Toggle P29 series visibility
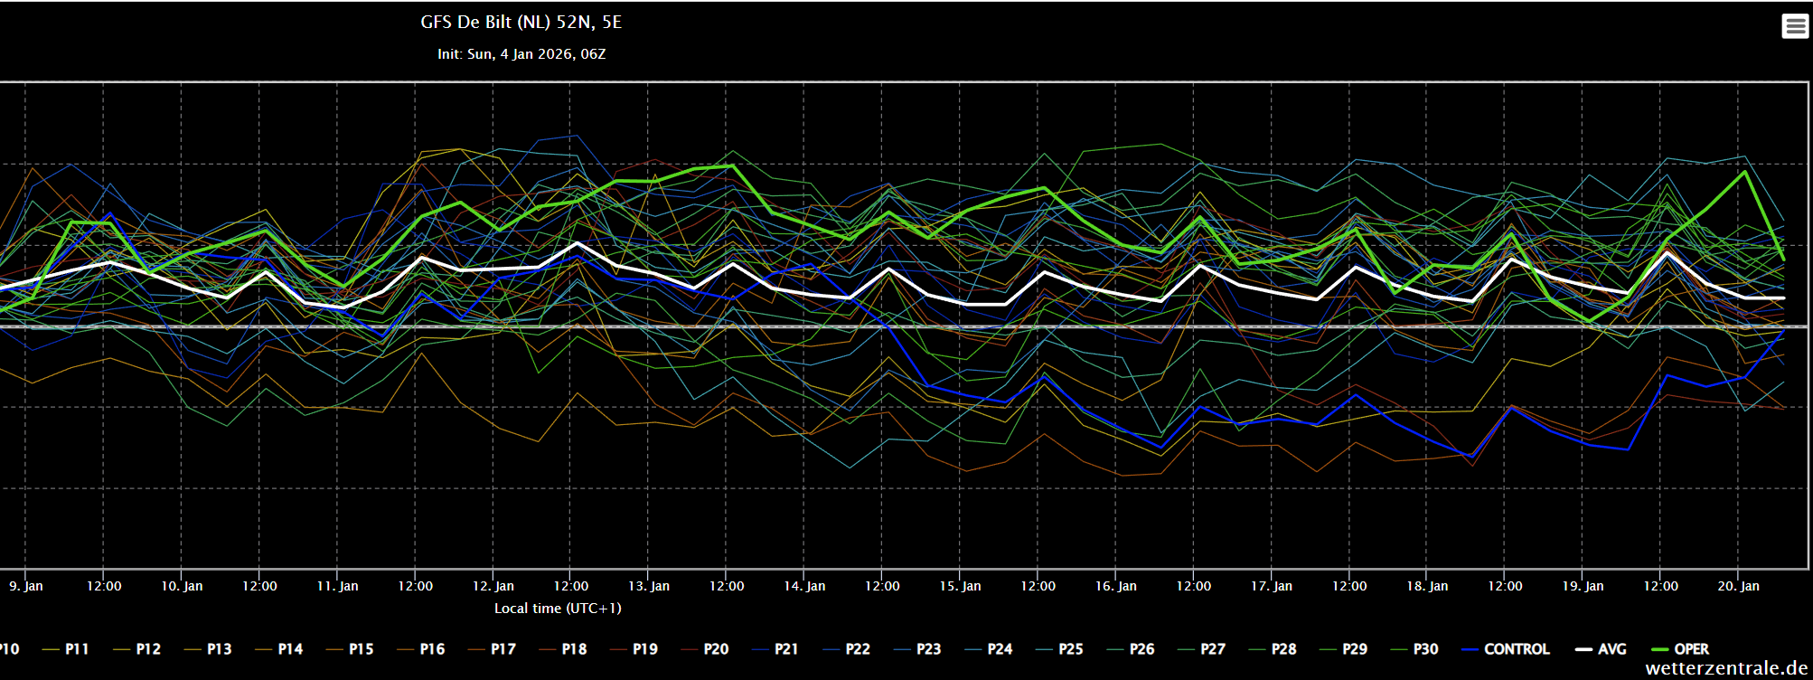This screenshot has width=1813, height=680. (x=1343, y=649)
